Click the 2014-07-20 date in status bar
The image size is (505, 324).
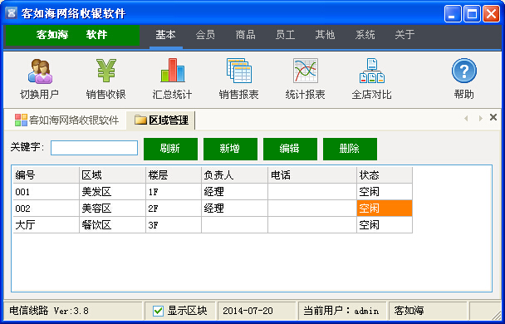click(x=248, y=311)
